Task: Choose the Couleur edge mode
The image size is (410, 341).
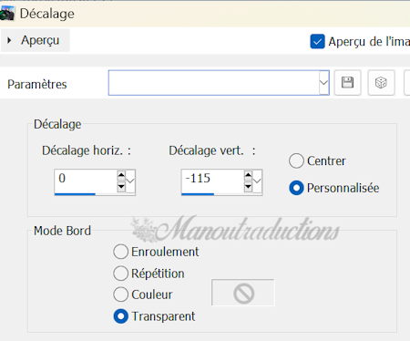Action: (x=120, y=294)
